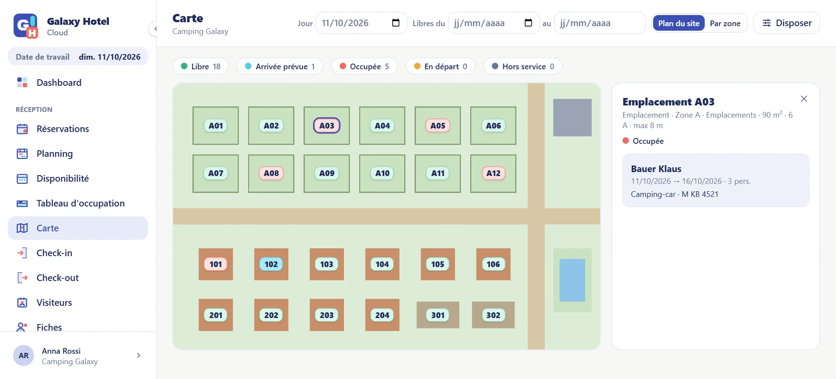Open the Réservations menu item

click(78, 129)
